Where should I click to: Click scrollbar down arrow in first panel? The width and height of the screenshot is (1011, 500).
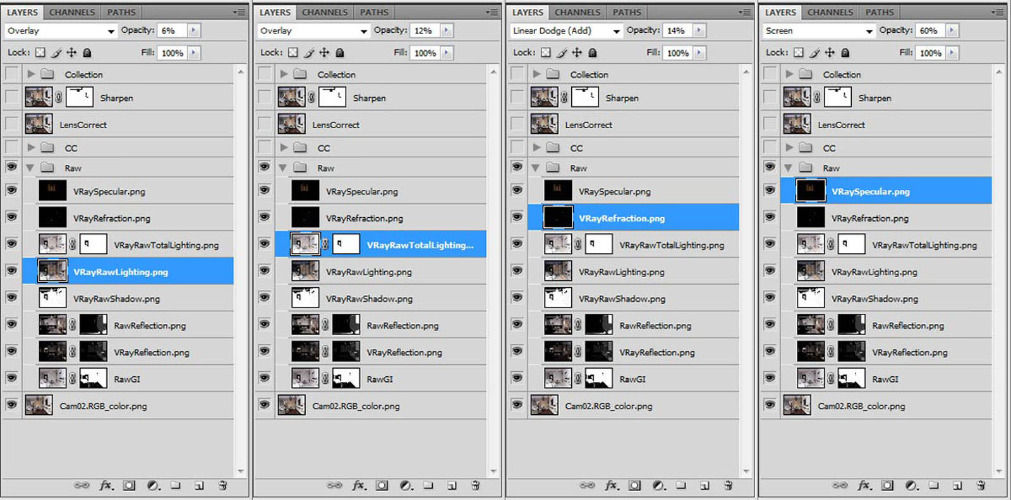(240, 471)
